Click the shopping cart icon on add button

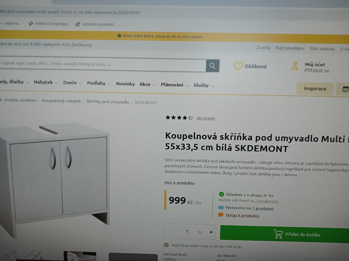pyautogui.click(x=278, y=234)
